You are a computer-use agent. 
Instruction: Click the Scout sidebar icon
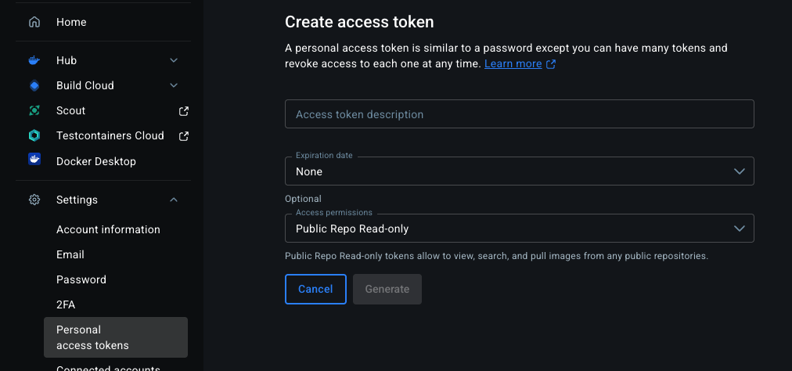(34, 110)
